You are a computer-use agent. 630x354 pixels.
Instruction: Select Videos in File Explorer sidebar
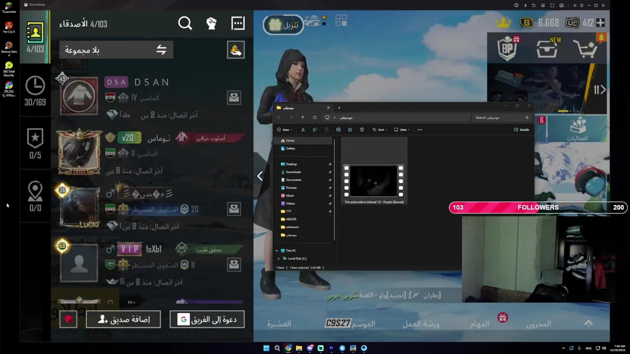click(304, 204)
